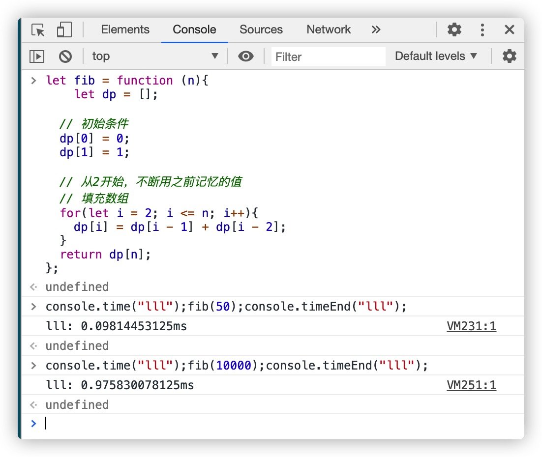Click the 'return dp[n];' code line
This screenshot has width=542, height=457.
(x=105, y=255)
